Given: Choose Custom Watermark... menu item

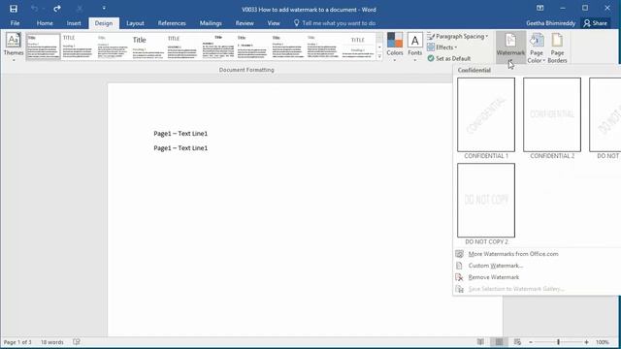Looking at the screenshot, I should 496,266.
